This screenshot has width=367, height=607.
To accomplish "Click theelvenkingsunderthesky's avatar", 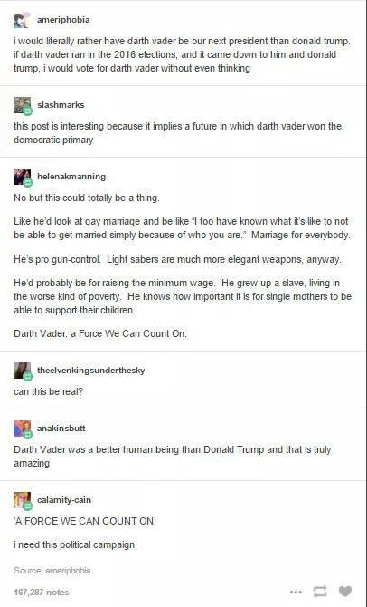I will click(22, 371).
